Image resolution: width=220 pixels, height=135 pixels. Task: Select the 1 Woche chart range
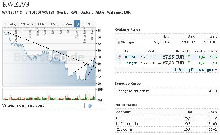coord(27,24)
